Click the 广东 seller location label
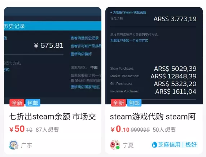Screen dimensions: 206x157 (27, 145)
